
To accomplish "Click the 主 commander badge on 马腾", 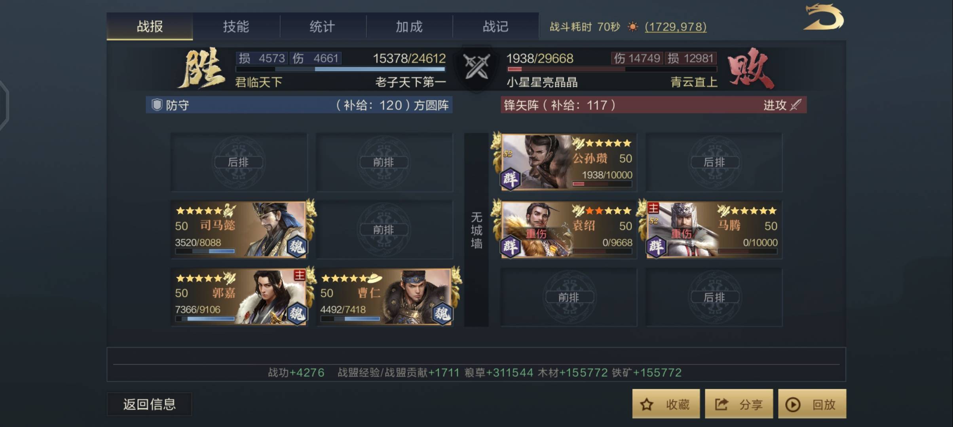I will click(x=653, y=208).
